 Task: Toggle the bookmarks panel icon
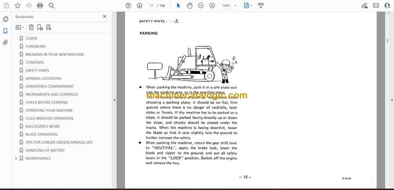click(5, 31)
